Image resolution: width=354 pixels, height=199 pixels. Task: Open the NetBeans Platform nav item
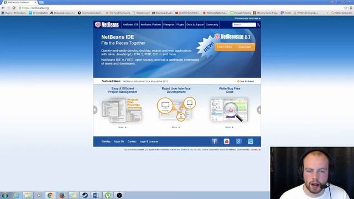[150, 24]
